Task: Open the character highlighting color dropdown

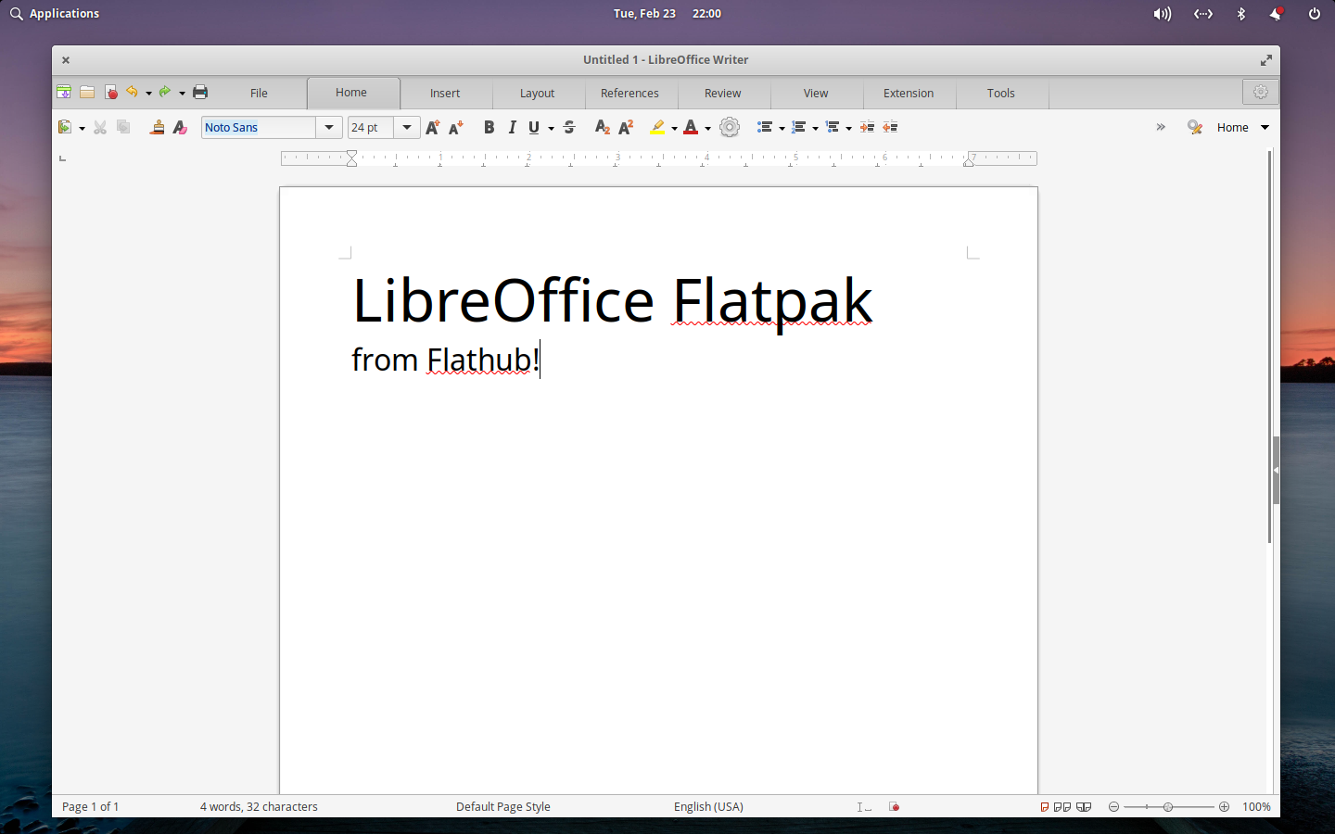Action: point(674,127)
